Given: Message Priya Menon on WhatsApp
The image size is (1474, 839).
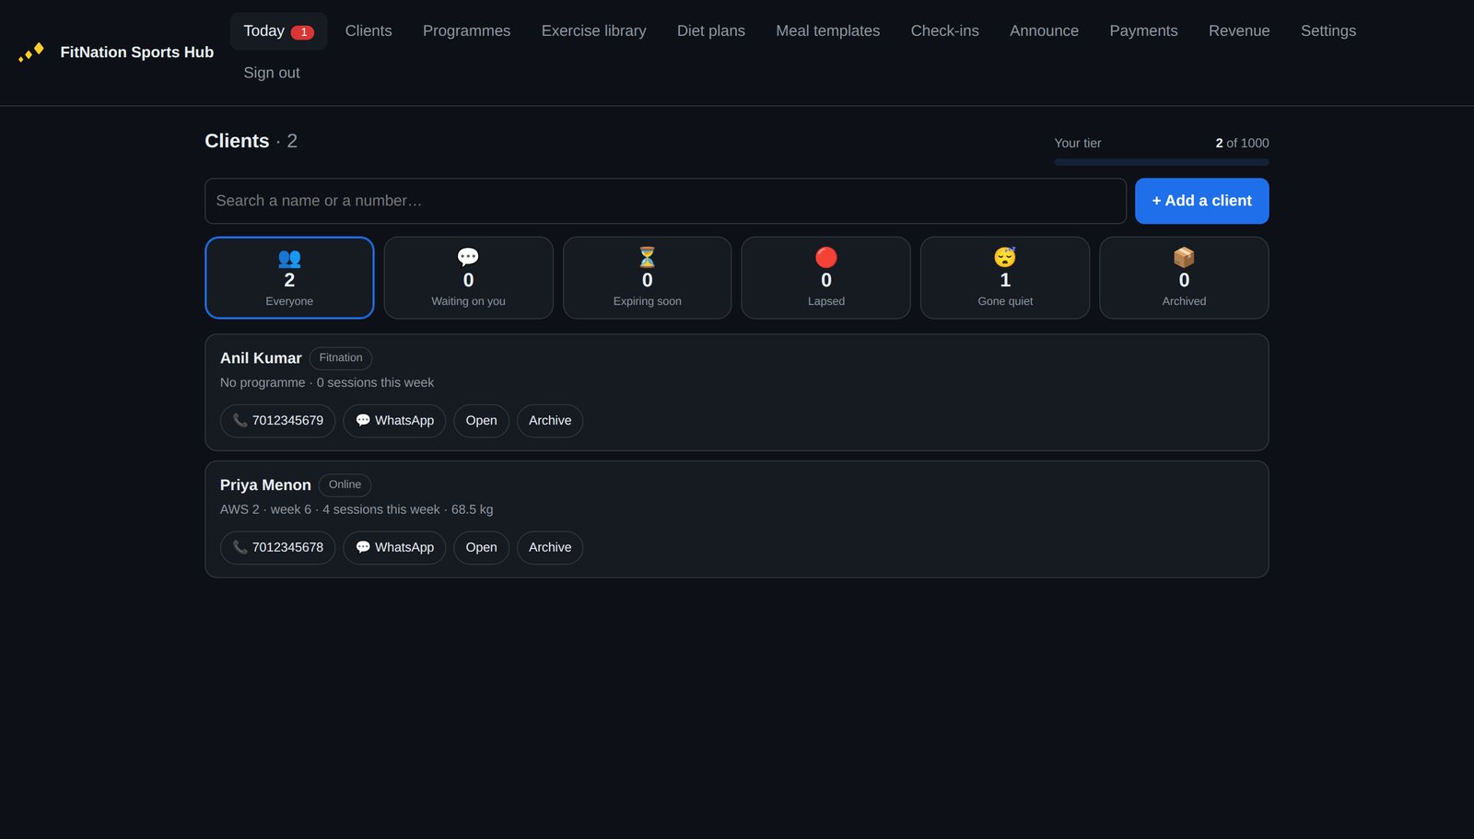Looking at the screenshot, I should 394,548.
